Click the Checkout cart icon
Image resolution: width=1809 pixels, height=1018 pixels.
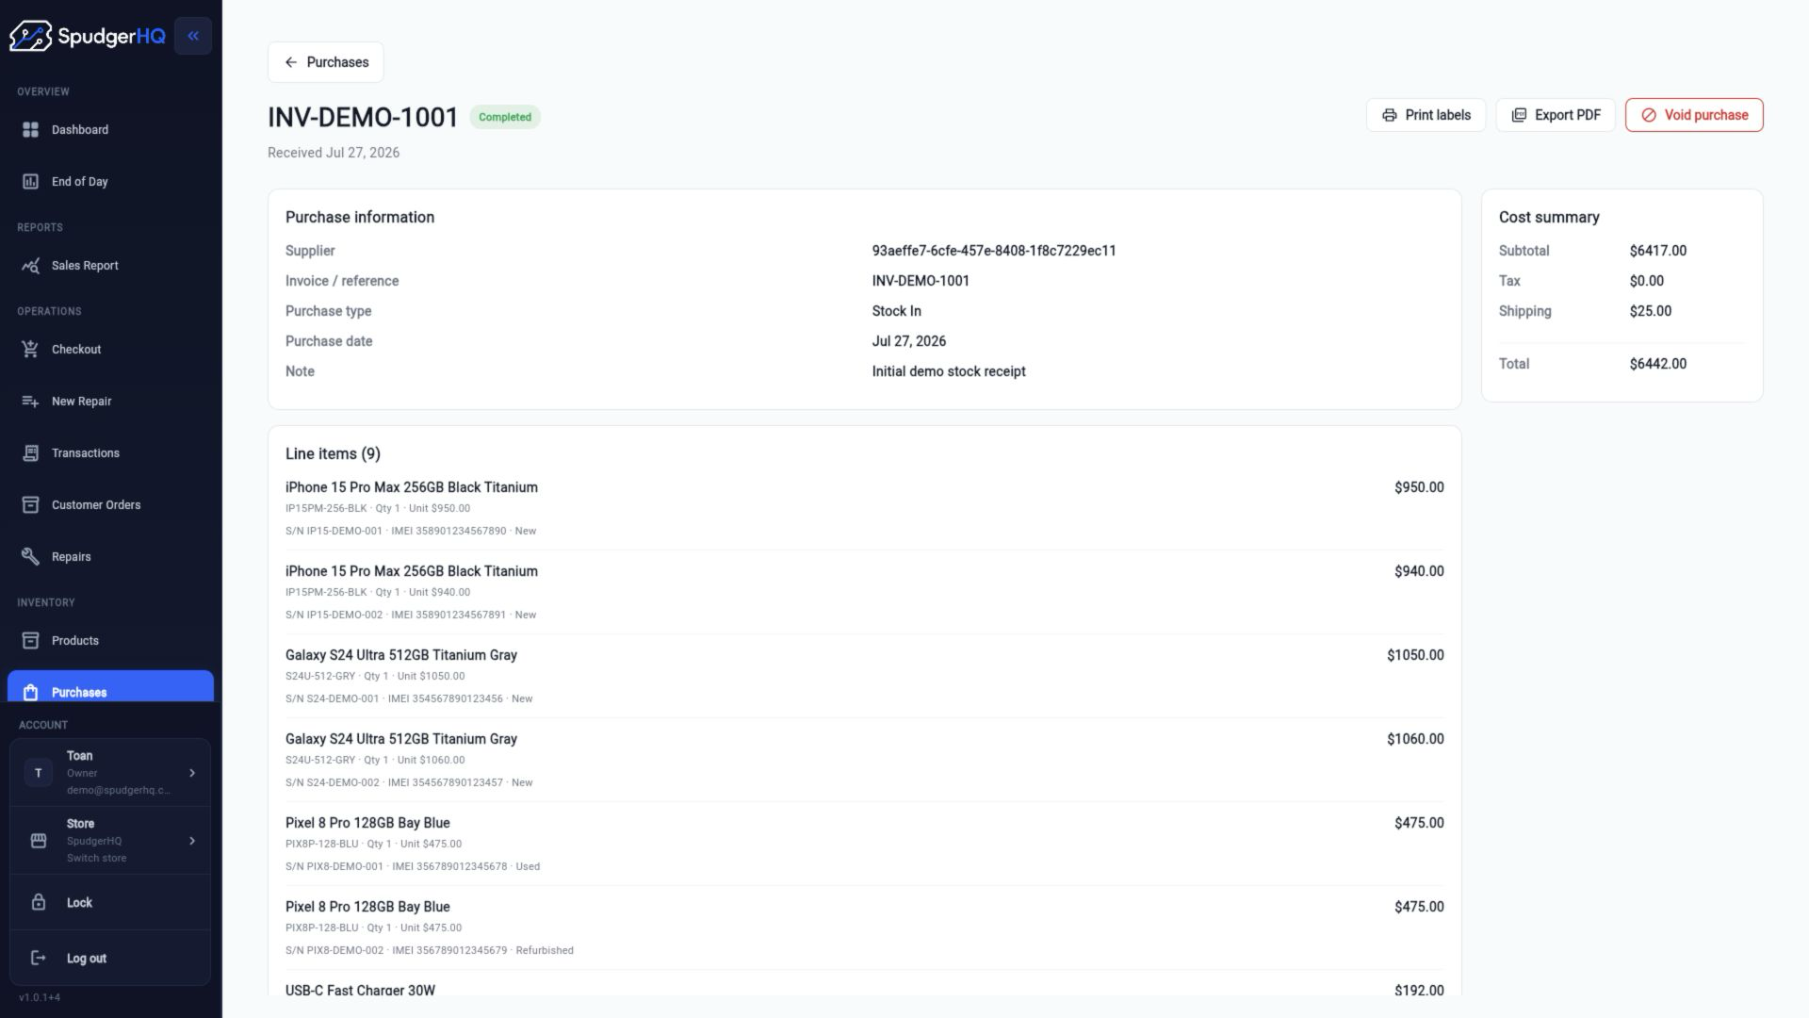click(x=30, y=349)
